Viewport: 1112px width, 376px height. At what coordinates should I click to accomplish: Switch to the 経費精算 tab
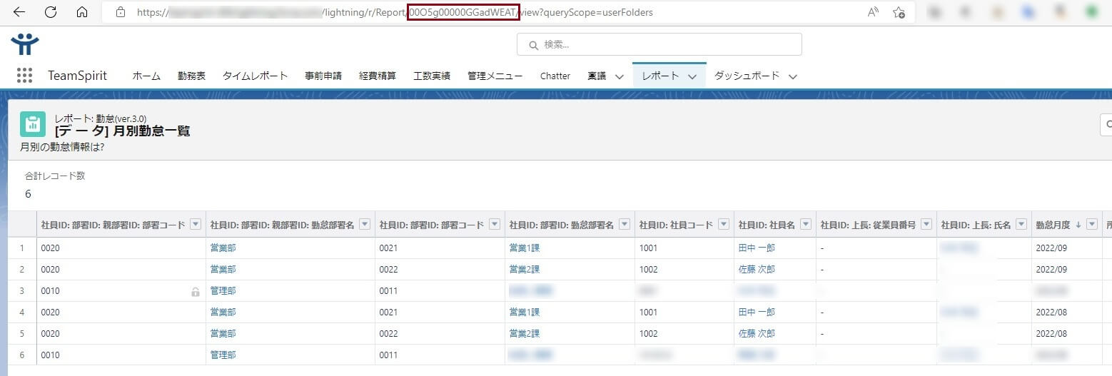coord(378,76)
